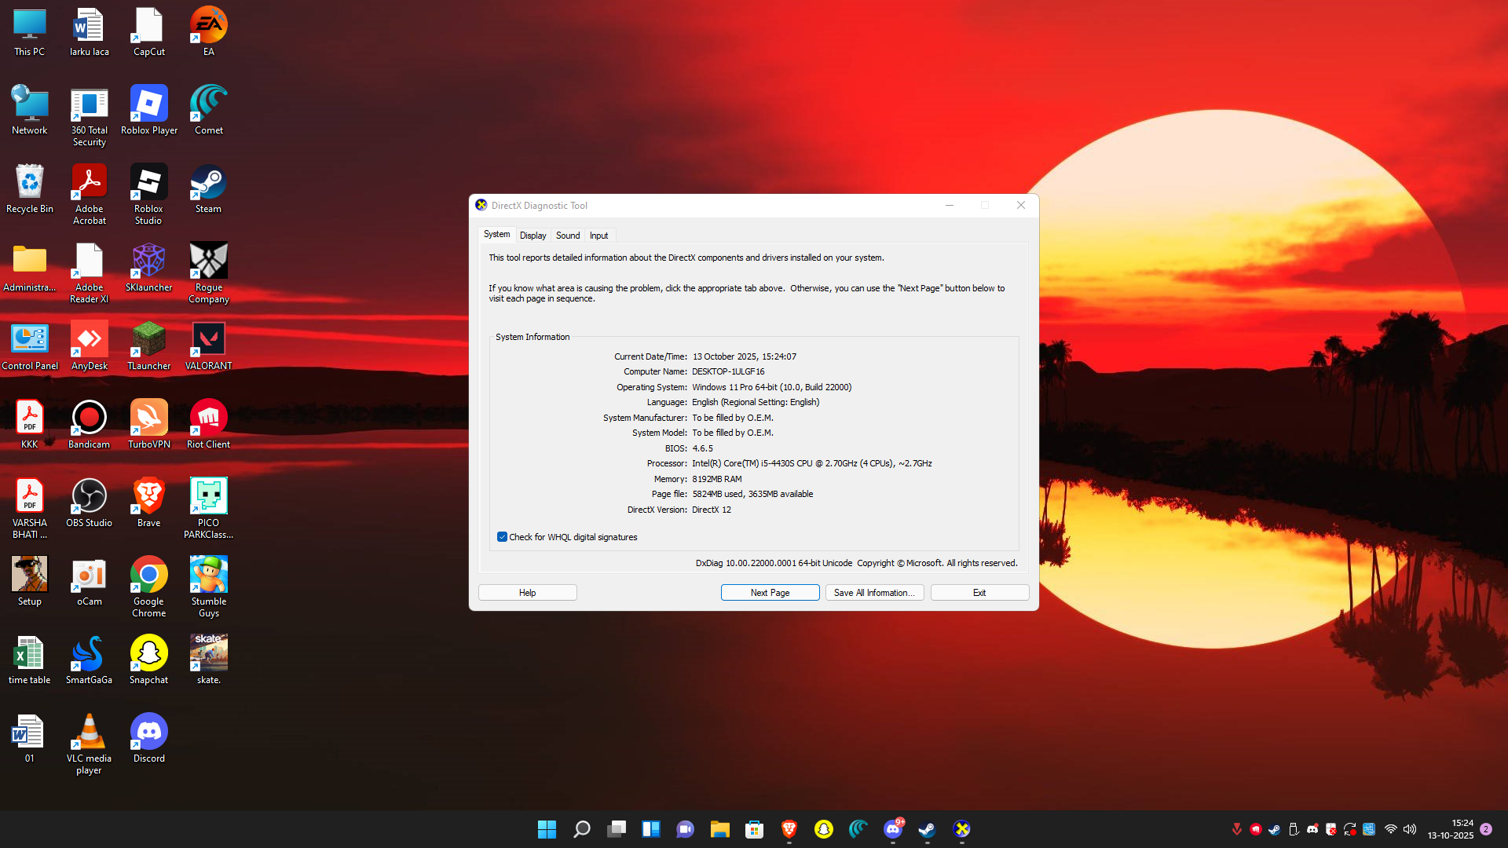Click the Next Page button
The image size is (1508, 848).
click(770, 593)
